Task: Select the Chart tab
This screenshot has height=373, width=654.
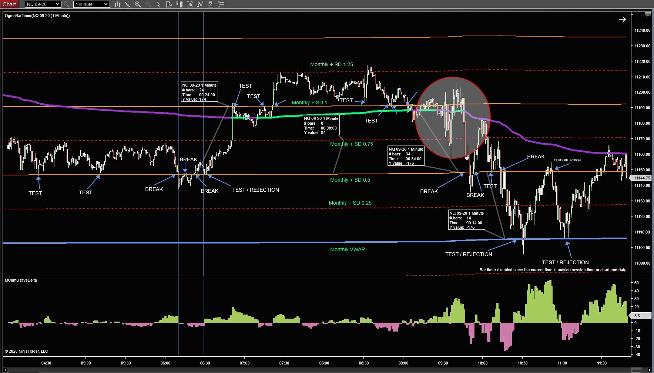Action: [10, 4]
